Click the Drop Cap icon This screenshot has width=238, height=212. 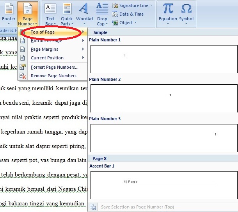pos(102,8)
